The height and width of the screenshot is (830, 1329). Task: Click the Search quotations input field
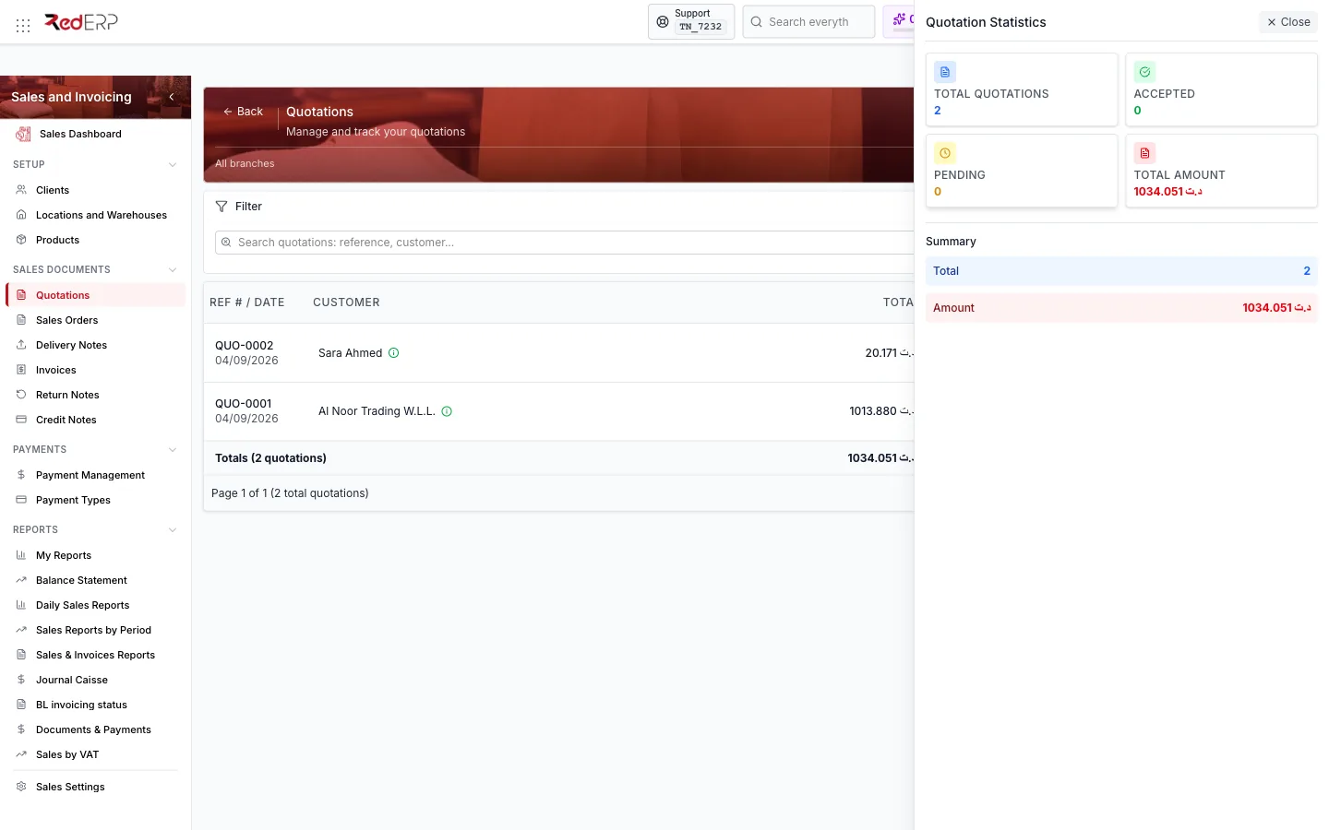pos(564,243)
